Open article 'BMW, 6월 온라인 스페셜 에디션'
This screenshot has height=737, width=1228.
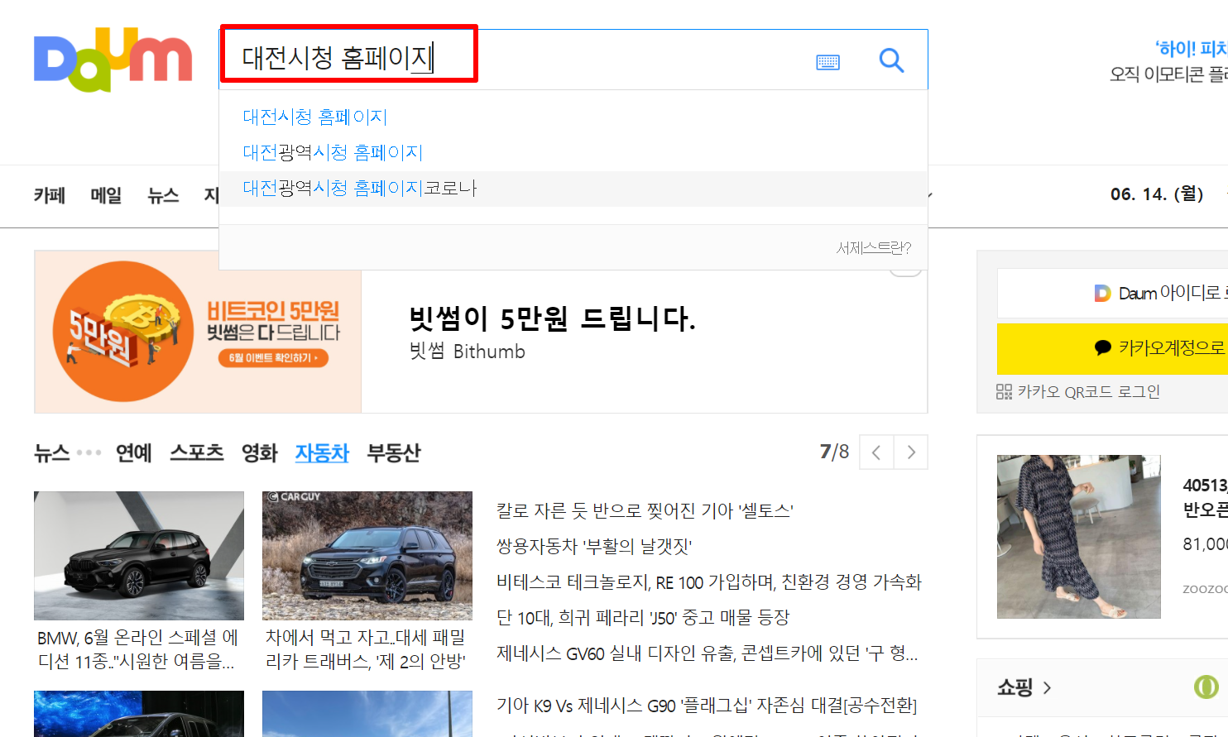138,649
